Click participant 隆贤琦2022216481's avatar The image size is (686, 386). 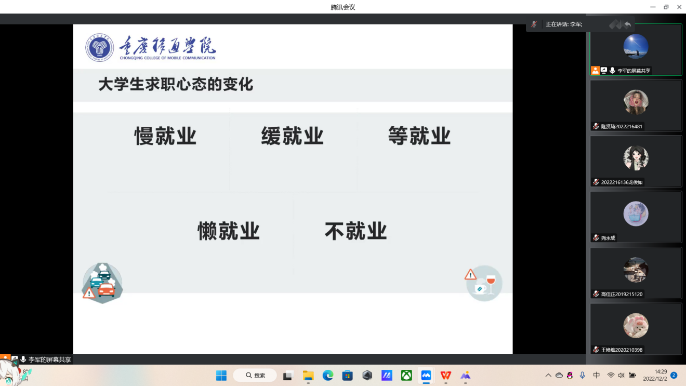point(636,102)
